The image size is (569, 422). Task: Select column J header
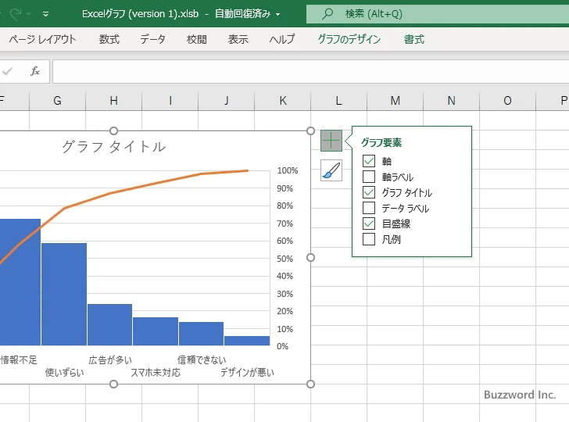pyautogui.click(x=226, y=101)
